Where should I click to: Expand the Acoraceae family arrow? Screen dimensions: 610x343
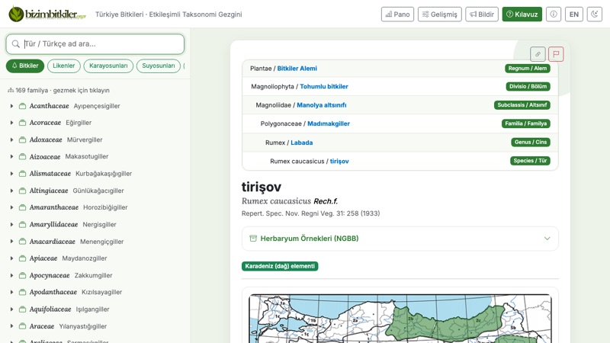(11, 123)
